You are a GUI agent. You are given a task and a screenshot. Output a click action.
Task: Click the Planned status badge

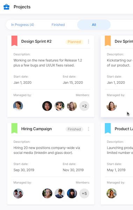[74, 42]
